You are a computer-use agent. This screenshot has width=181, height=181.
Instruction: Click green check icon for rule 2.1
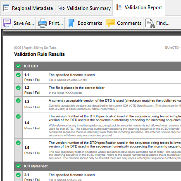18,175
